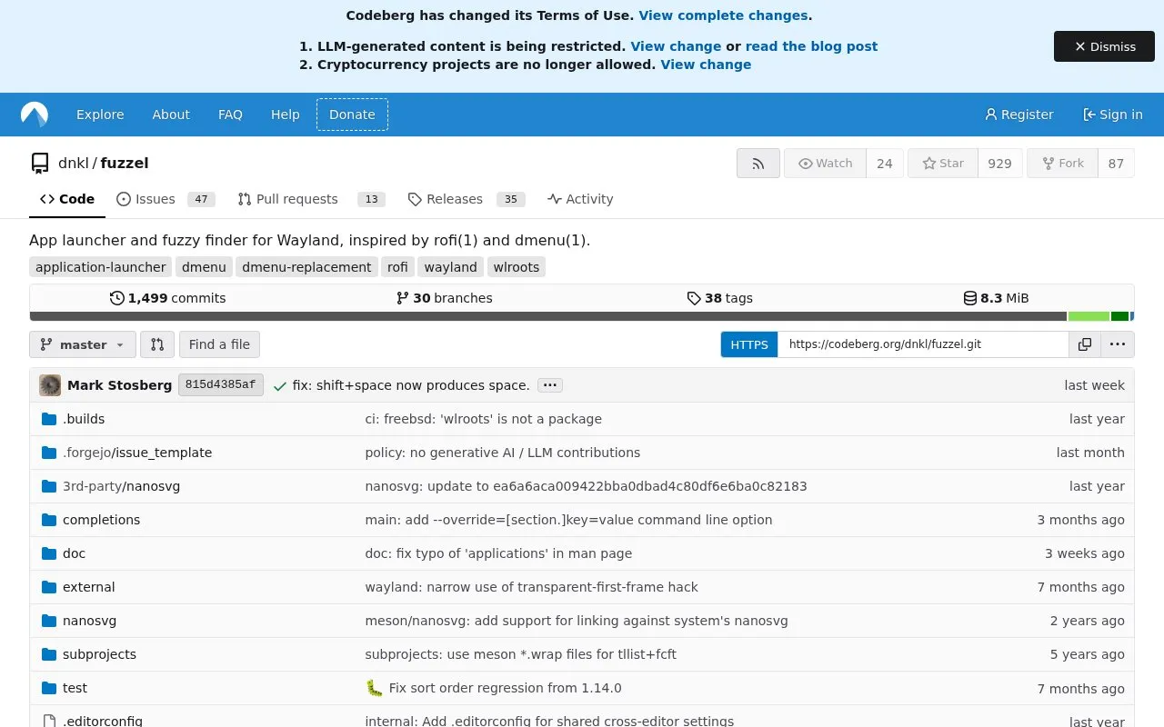View the 30 branches link
This screenshot has height=727, width=1164.
pos(445,298)
